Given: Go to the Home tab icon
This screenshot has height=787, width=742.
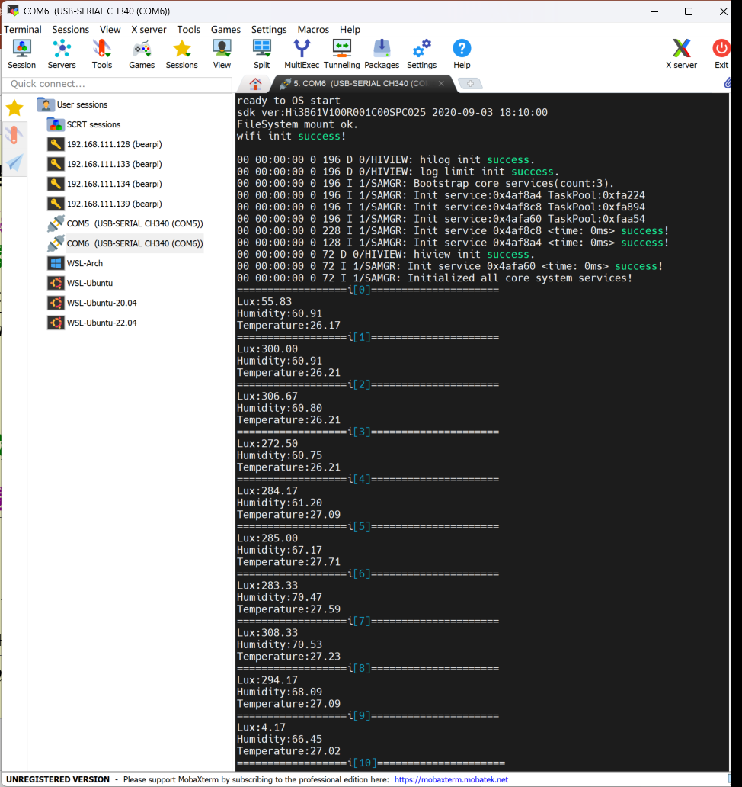Looking at the screenshot, I should pyautogui.click(x=256, y=84).
